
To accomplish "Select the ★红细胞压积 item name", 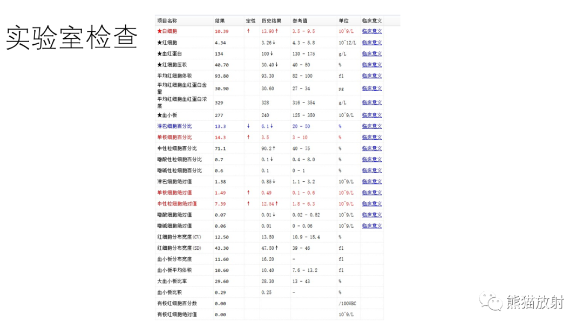I will coord(172,65).
